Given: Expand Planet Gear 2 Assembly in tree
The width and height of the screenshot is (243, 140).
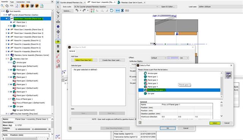Looking at the screenshot, I should pos(6,29).
